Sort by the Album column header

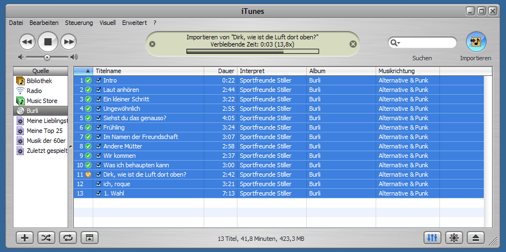coord(341,71)
